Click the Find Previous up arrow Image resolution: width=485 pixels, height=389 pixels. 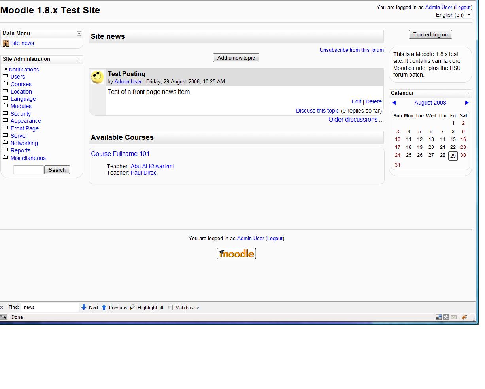[104, 307]
